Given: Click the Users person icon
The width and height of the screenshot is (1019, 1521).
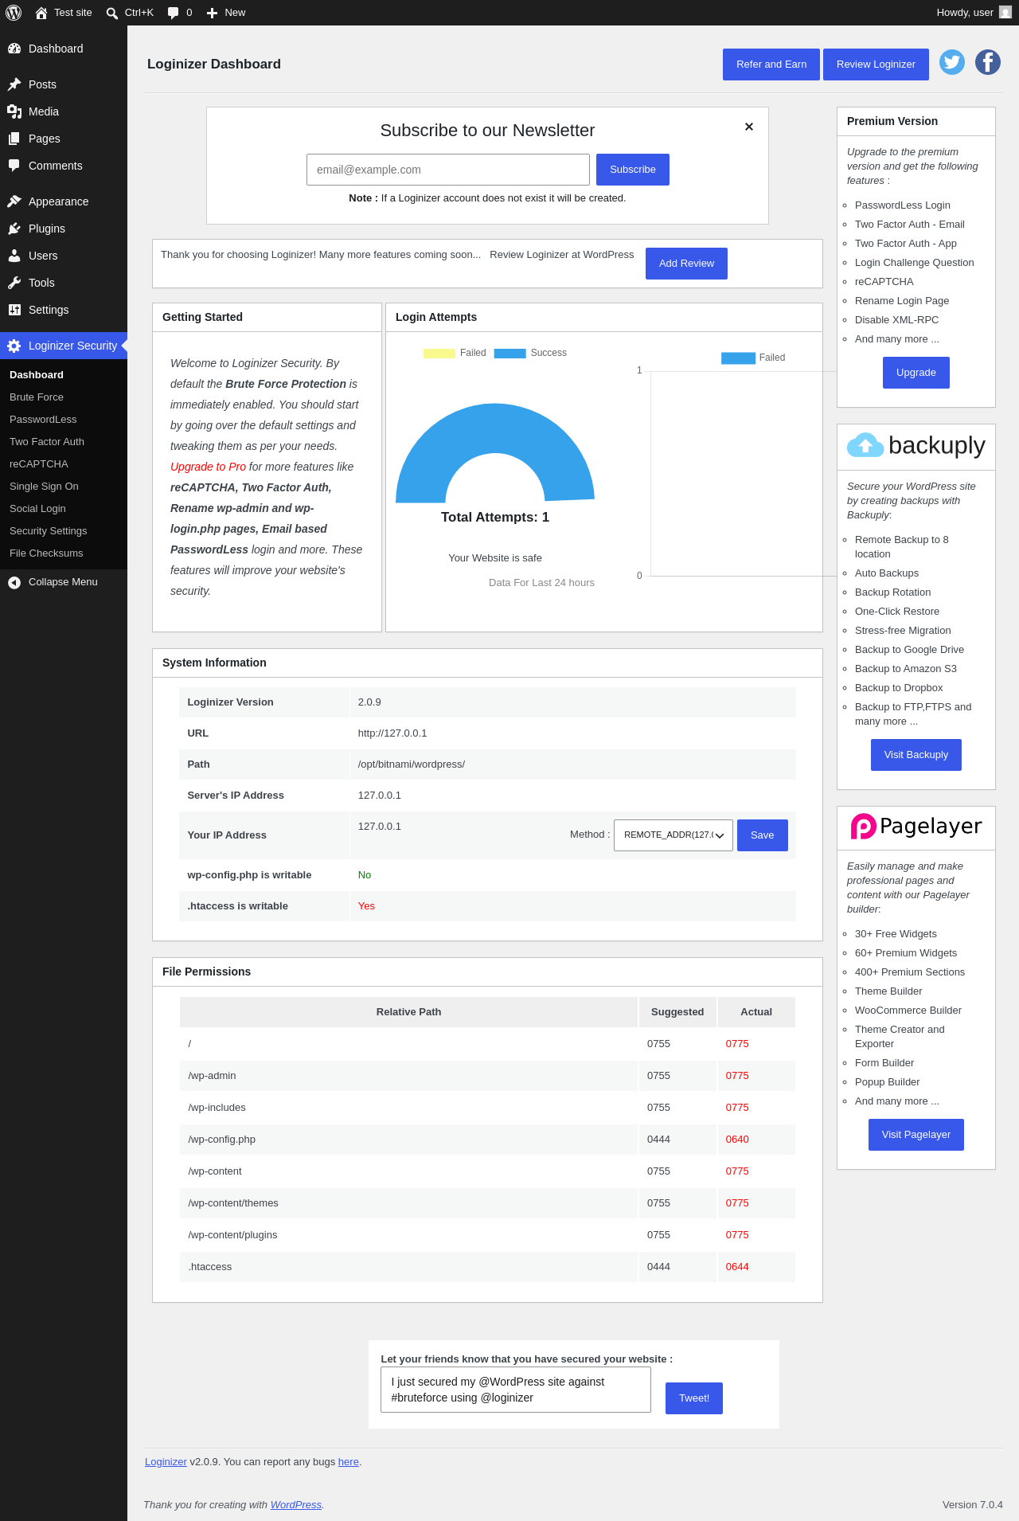Looking at the screenshot, I should (14, 256).
